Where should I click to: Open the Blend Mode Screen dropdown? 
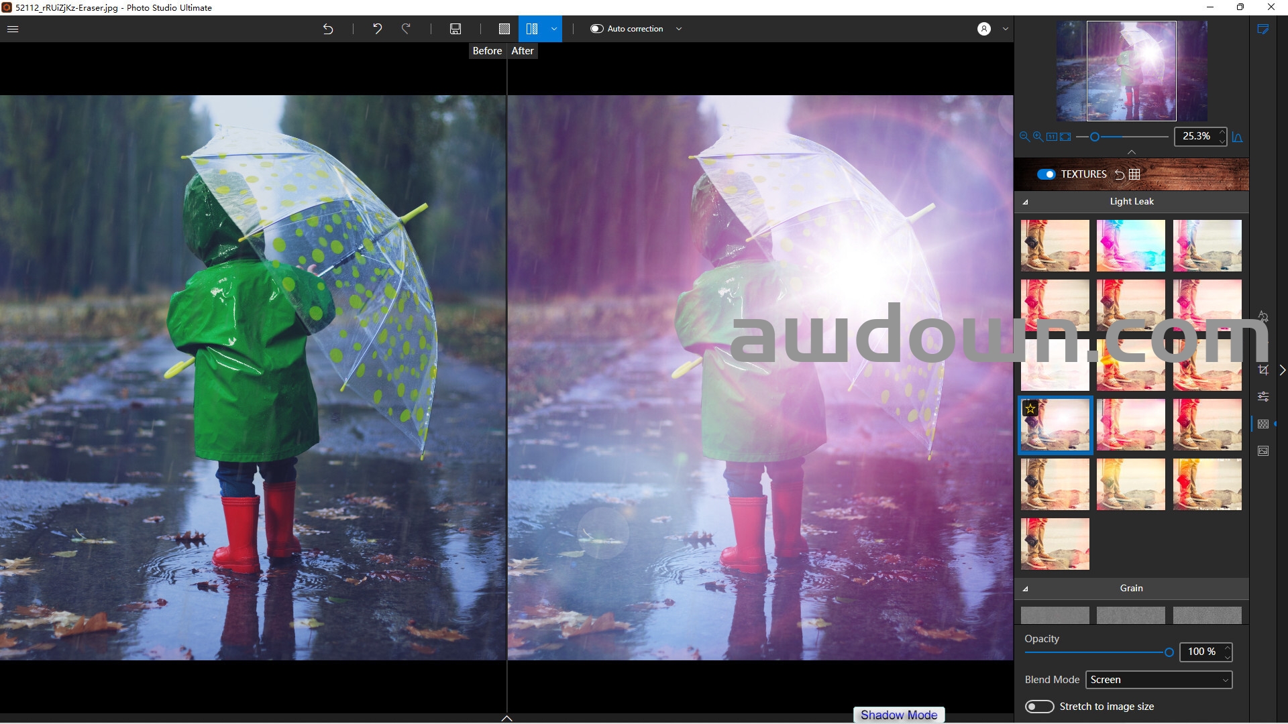click(1159, 680)
